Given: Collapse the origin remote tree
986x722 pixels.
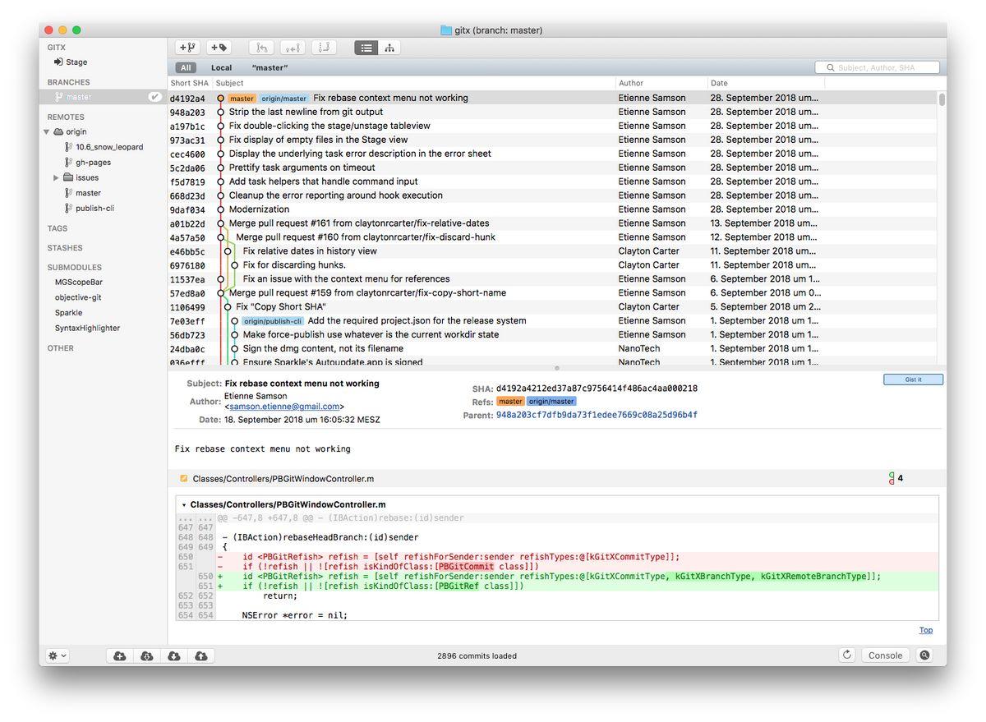Looking at the screenshot, I should click(47, 131).
